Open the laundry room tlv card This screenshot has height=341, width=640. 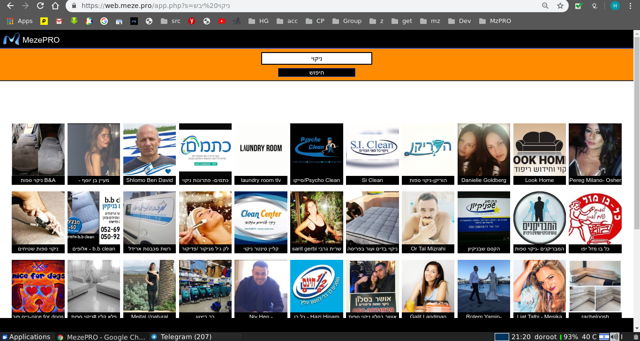pyautogui.click(x=261, y=154)
